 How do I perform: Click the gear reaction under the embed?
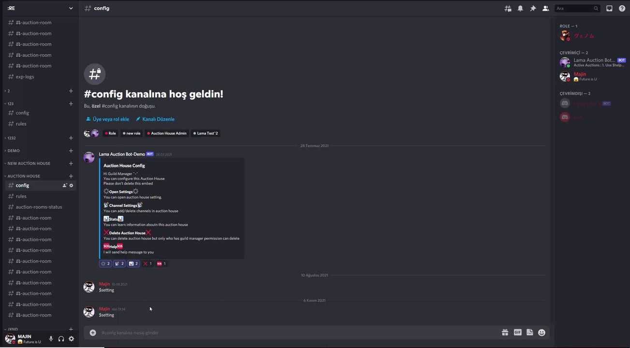(x=105, y=263)
